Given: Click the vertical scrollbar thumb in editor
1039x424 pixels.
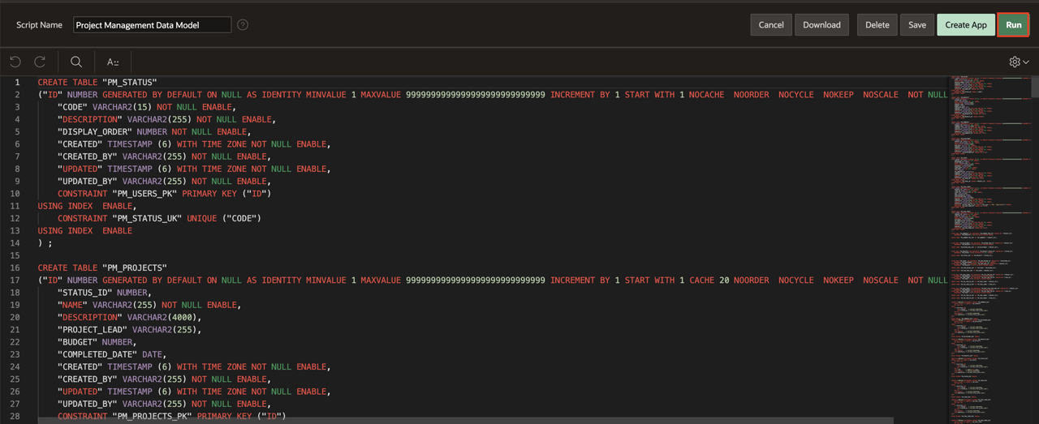Looking at the screenshot, I should click(x=1035, y=87).
